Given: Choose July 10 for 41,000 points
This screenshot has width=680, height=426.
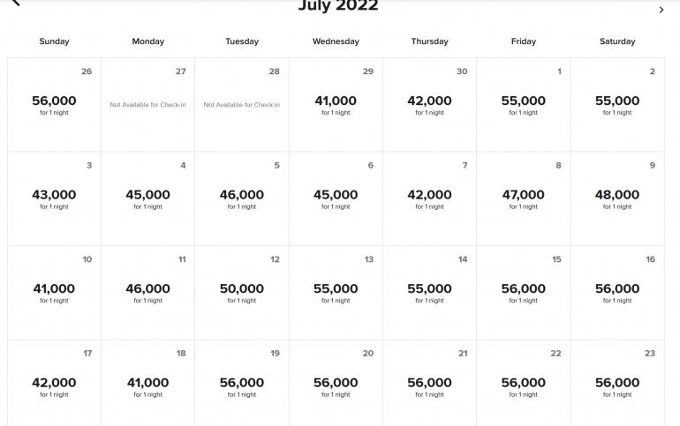Looking at the screenshot, I should [x=54, y=293].
